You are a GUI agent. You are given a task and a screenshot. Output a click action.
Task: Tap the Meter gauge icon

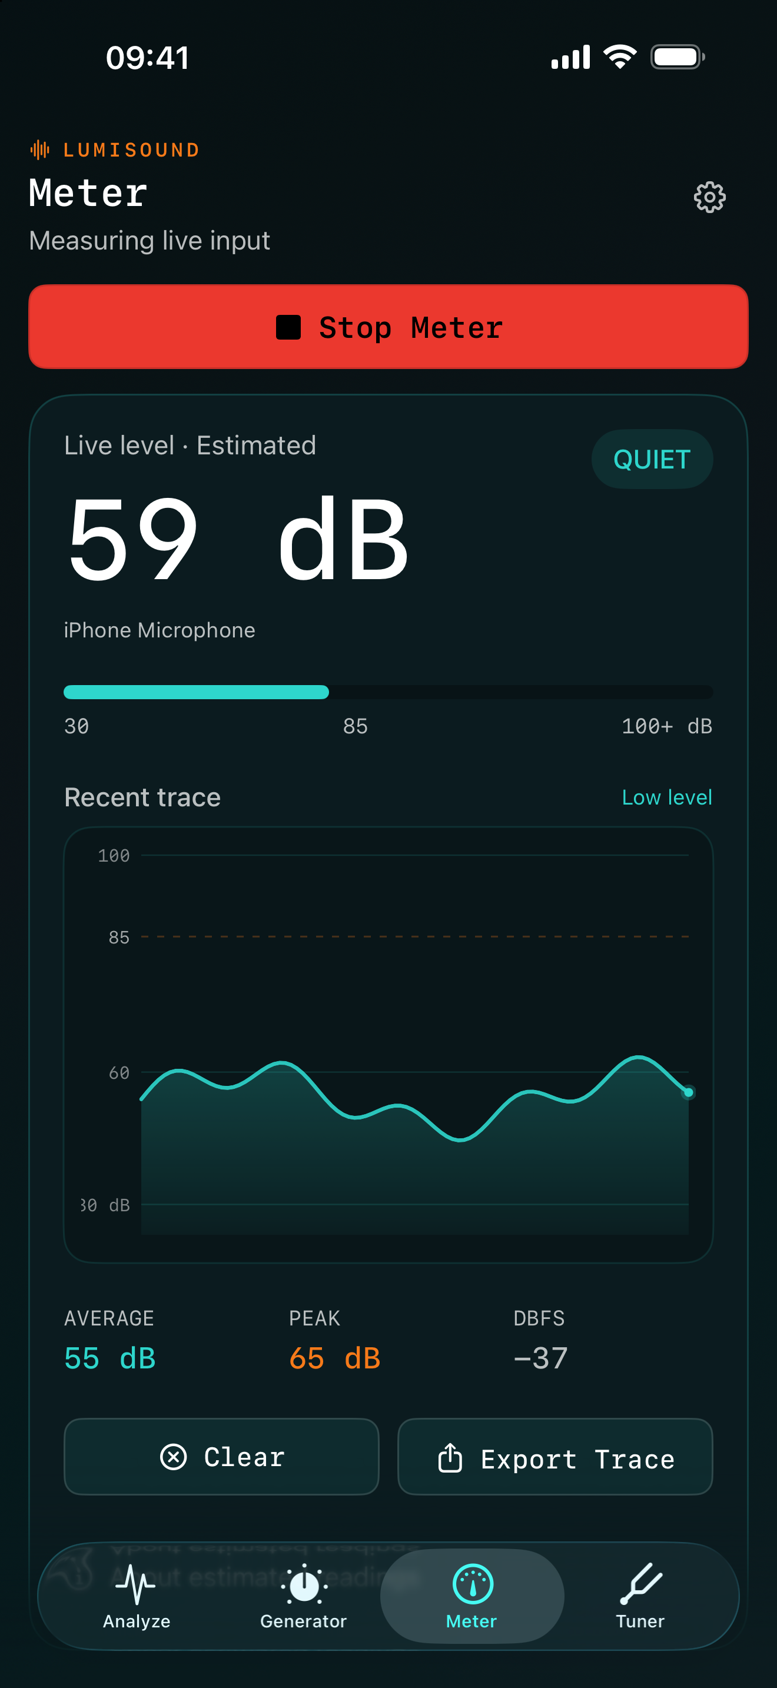(x=472, y=1584)
